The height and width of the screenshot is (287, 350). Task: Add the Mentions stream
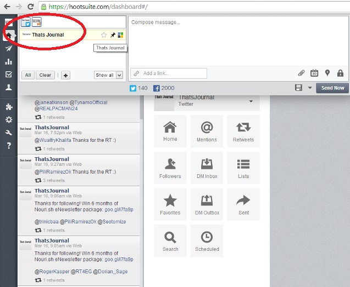click(x=207, y=131)
